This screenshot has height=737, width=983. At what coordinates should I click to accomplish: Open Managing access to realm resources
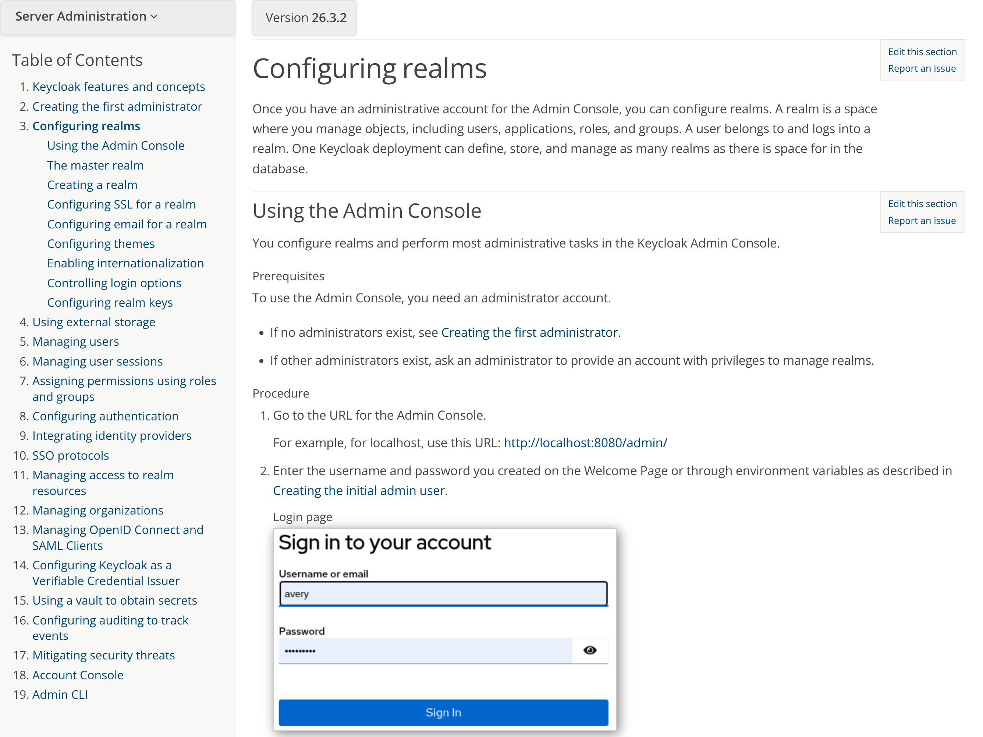pyautogui.click(x=103, y=483)
